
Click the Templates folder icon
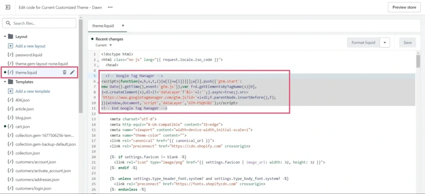tap(10, 81)
